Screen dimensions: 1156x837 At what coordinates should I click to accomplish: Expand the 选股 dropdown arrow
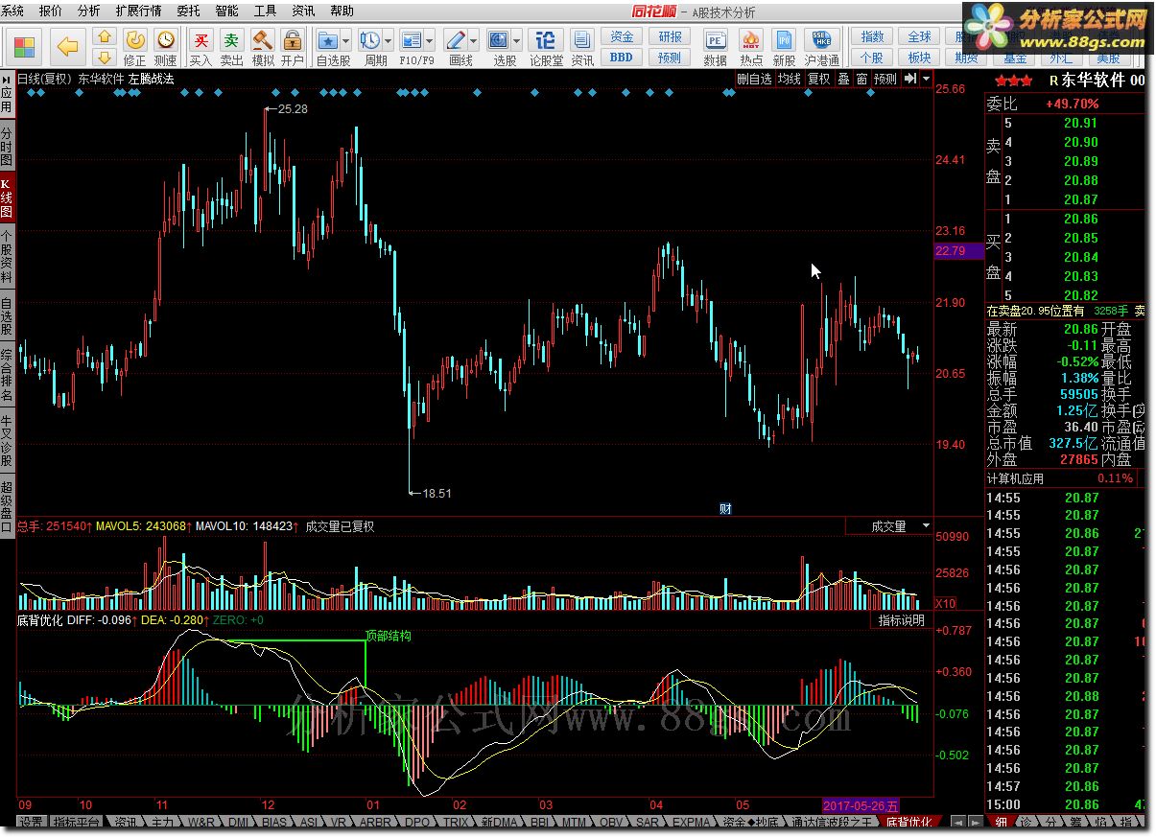(x=517, y=41)
